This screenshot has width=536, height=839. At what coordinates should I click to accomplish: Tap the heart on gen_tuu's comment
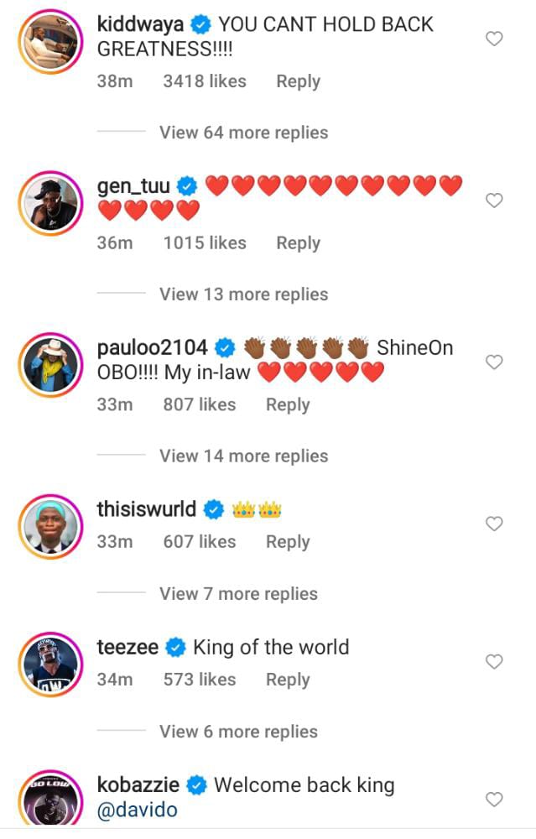click(x=495, y=201)
